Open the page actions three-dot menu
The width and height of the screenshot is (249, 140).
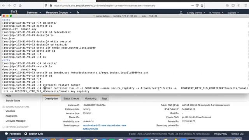[x=192, y=5]
